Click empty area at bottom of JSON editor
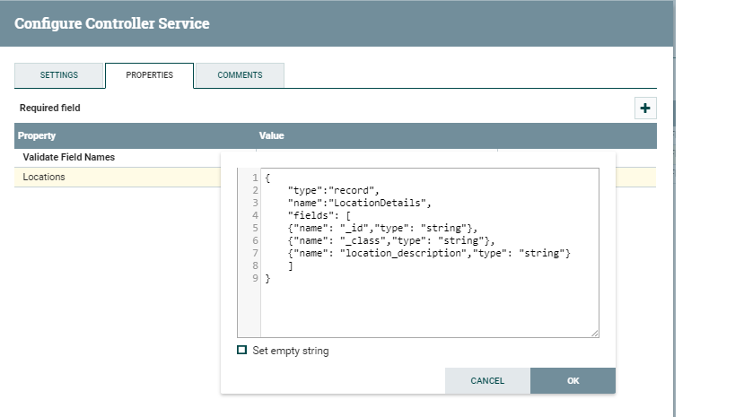Image resolution: width=735 pixels, height=417 pixels. point(429,314)
